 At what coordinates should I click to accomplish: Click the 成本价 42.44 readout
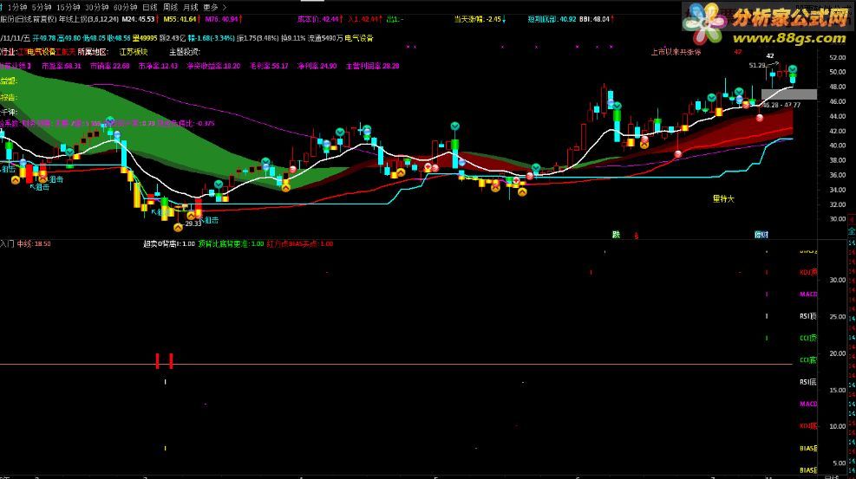318,19
